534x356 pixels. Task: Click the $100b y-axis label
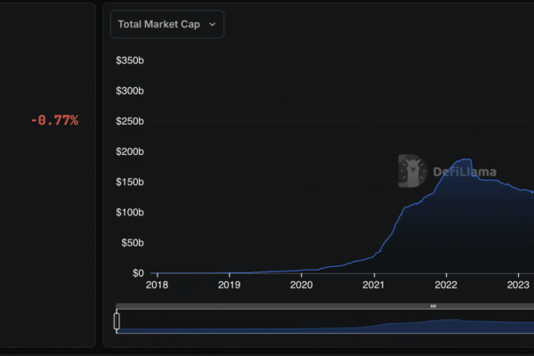[x=130, y=213]
